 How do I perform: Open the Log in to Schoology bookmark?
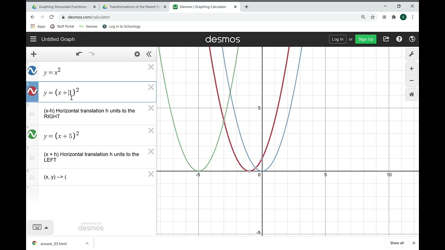coord(121,26)
